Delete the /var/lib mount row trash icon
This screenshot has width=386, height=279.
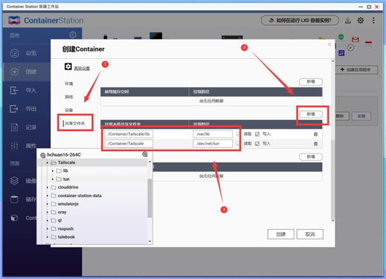[x=316, y=134]
